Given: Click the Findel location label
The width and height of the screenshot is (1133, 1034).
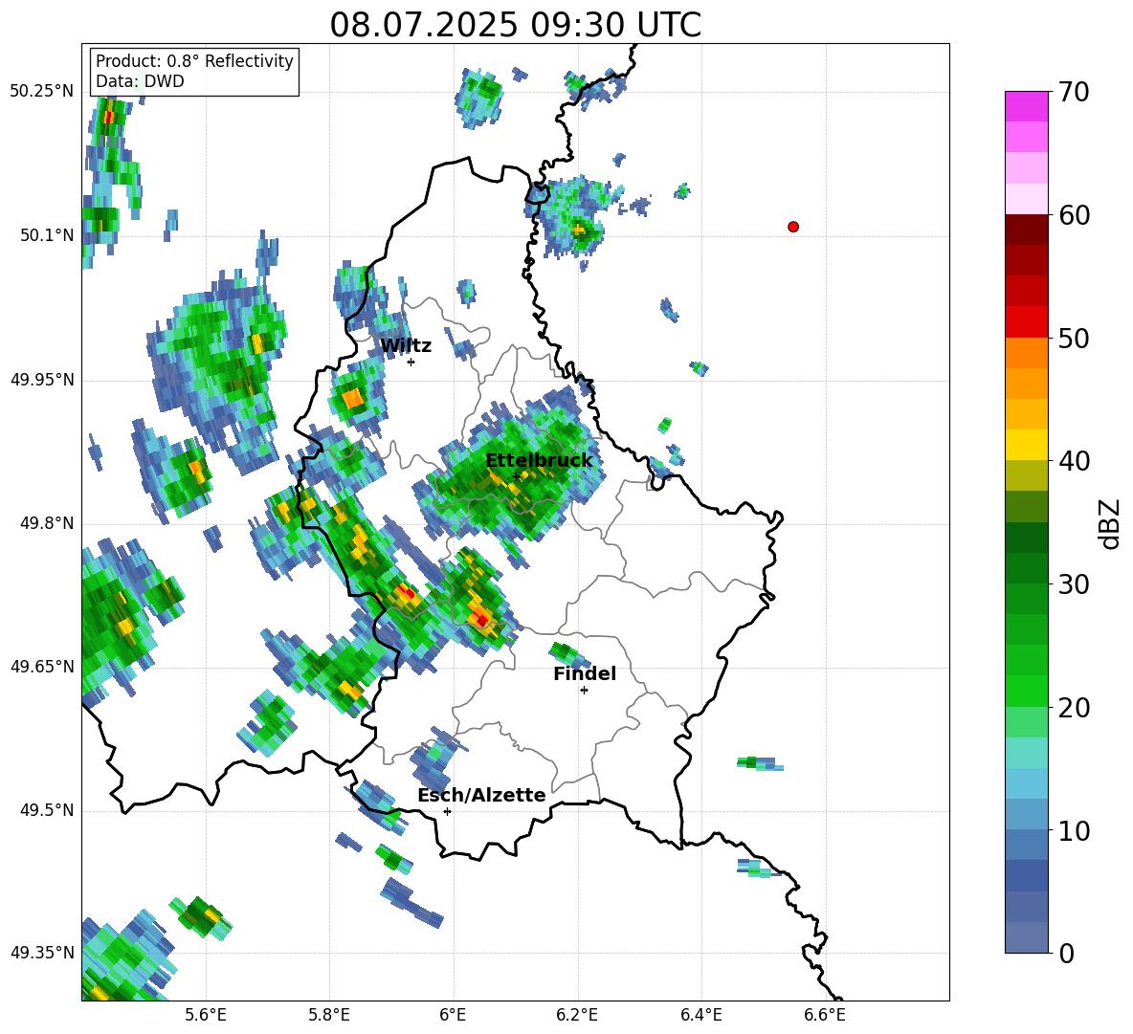Looking at the screenshot, I should [585, 673].
